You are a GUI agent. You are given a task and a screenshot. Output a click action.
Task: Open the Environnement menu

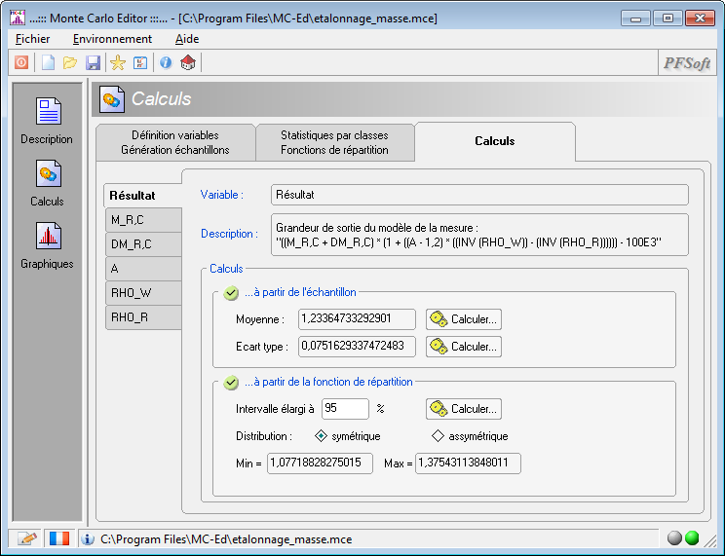[112, 39]
